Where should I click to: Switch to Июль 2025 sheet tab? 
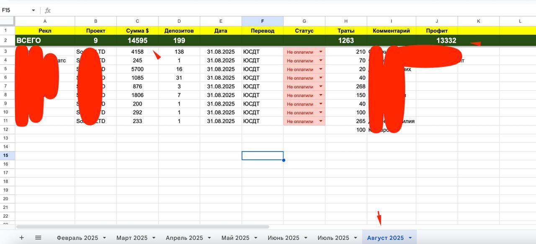tap(333, 238)
